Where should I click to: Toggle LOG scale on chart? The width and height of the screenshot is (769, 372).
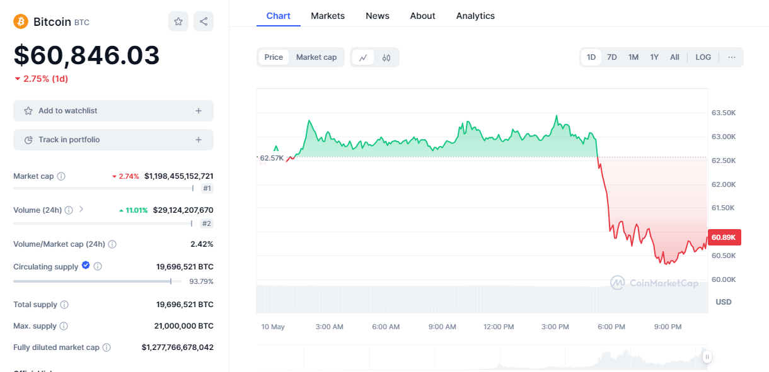(x=703, y=57)
